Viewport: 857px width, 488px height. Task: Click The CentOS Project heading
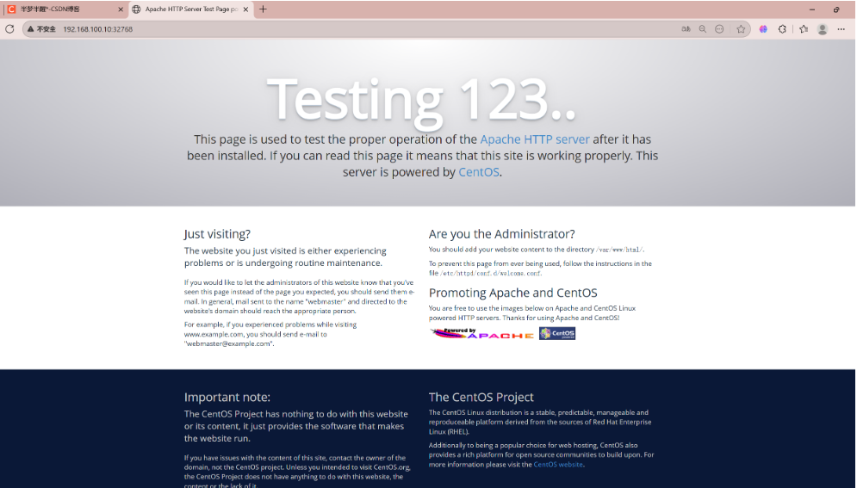[x=481, y=397]
